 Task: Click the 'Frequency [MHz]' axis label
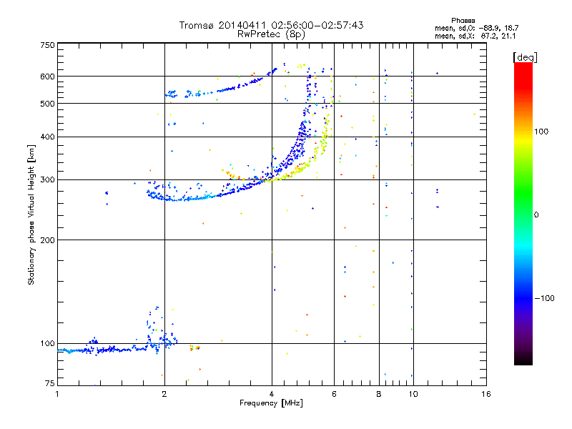coord(271,403)
